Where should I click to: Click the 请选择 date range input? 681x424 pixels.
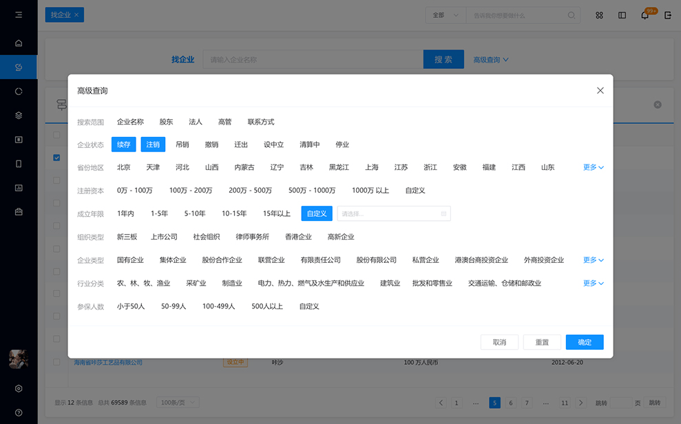tap(389, 214)
